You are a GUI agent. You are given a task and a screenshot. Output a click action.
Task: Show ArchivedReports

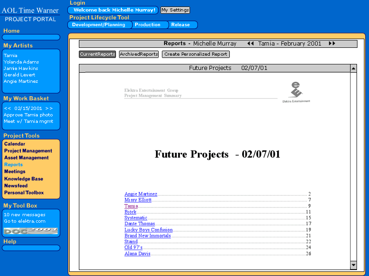139,54
